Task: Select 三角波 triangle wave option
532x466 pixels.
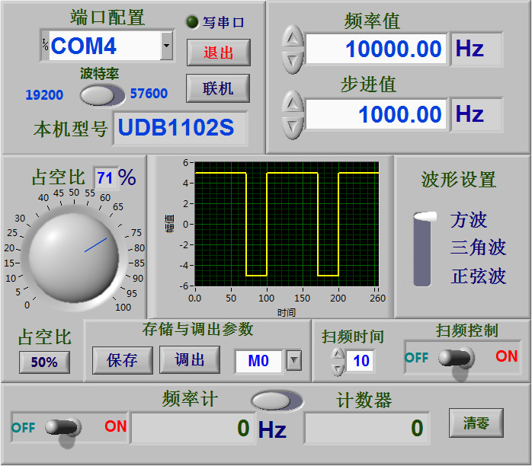Action: pyautogui.click(x=478, y=247)
